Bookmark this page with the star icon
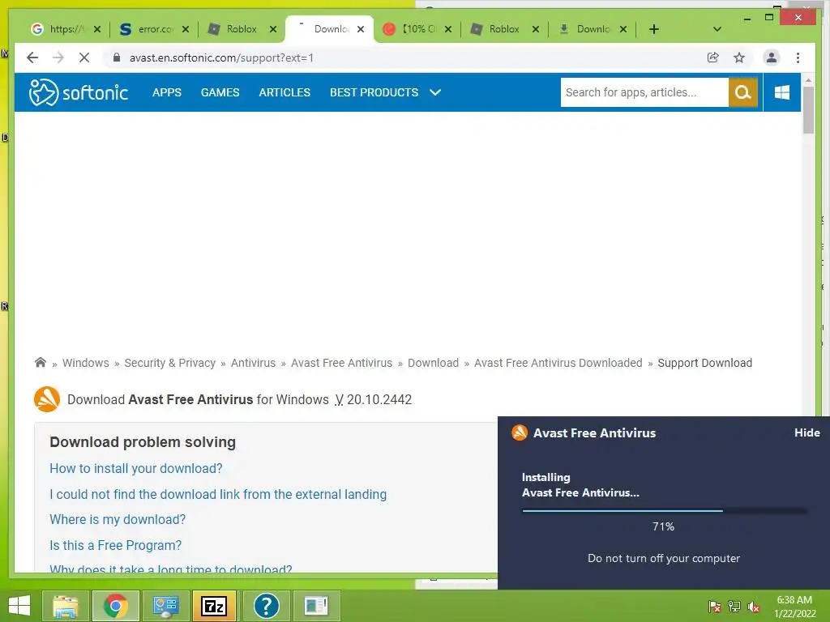This screenshot has height=622, width=830. point(739,58)
